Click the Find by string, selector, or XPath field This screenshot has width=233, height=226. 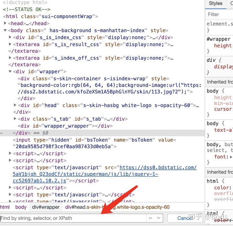point(73,218)
